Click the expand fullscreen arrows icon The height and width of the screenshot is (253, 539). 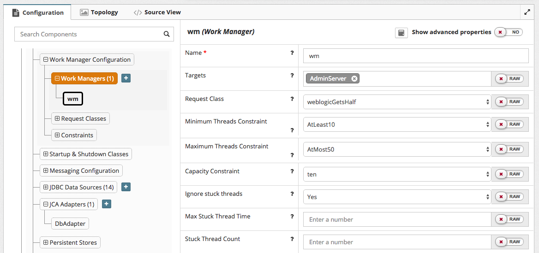point(527,12)
